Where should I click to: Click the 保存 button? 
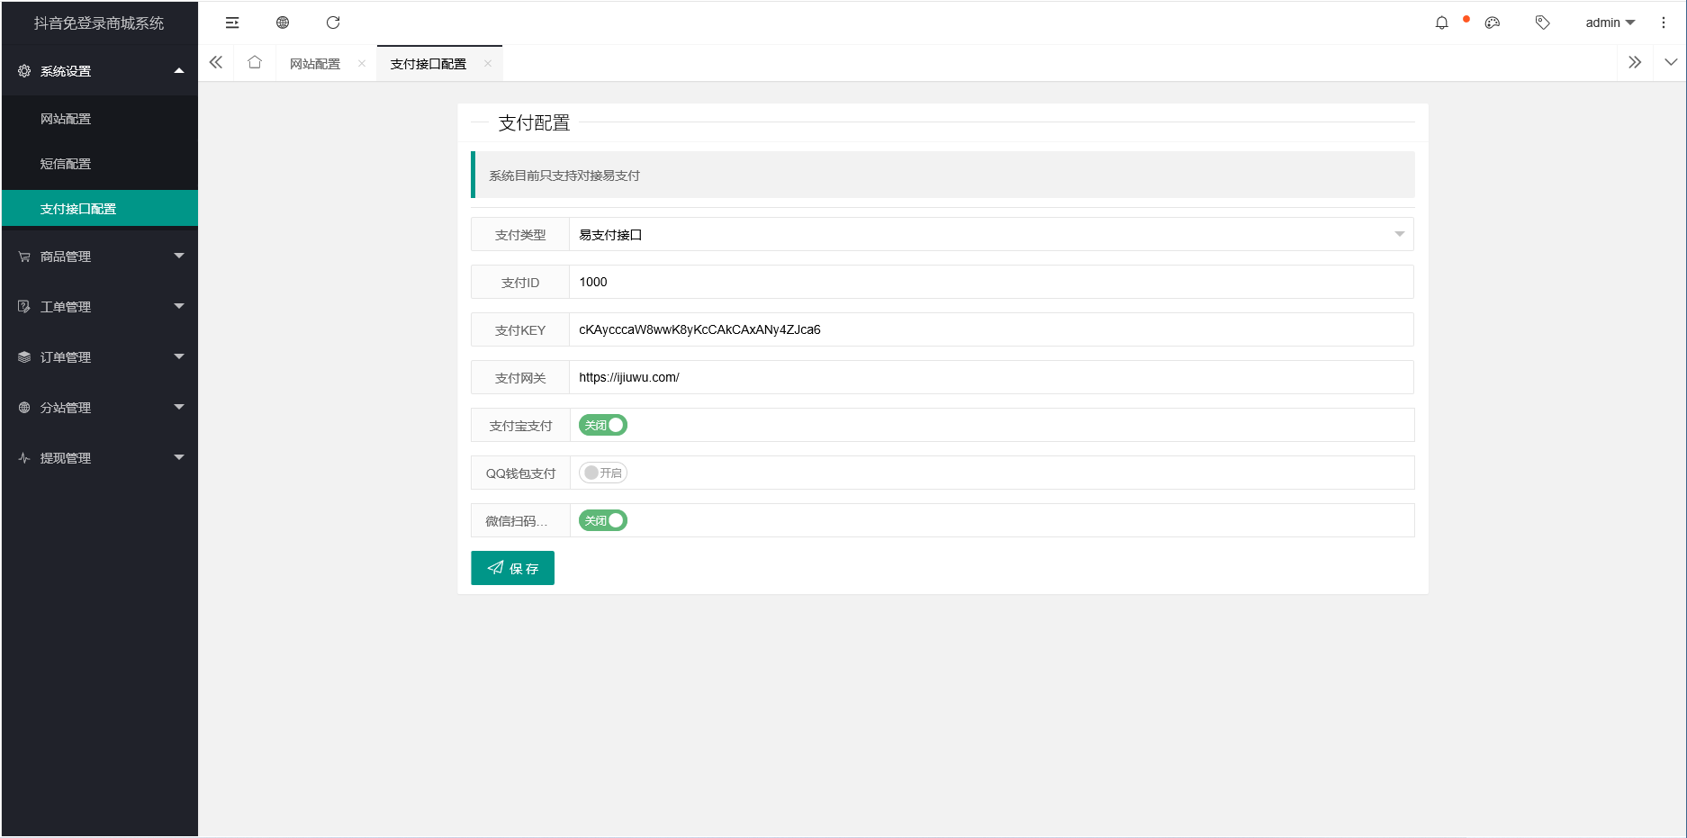(512, 568)
